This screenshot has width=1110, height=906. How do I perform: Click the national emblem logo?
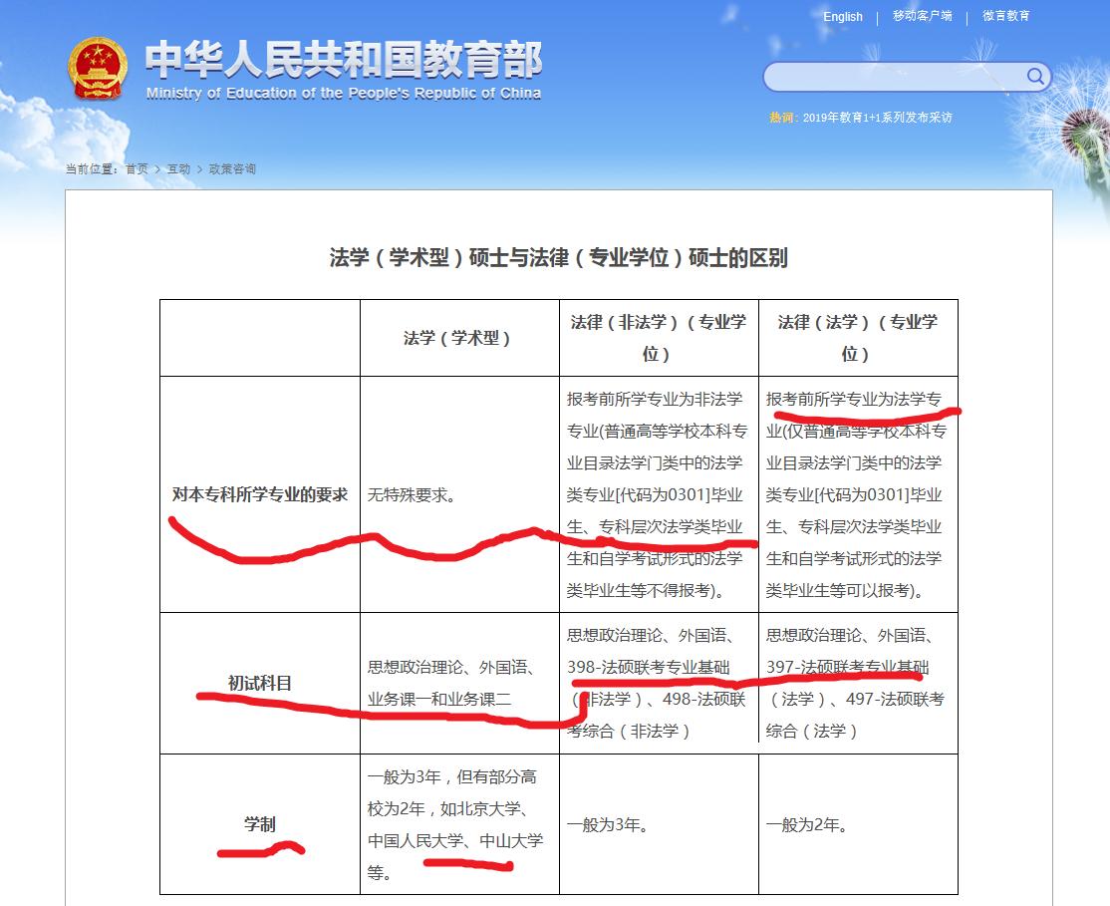tap(99, 65)
